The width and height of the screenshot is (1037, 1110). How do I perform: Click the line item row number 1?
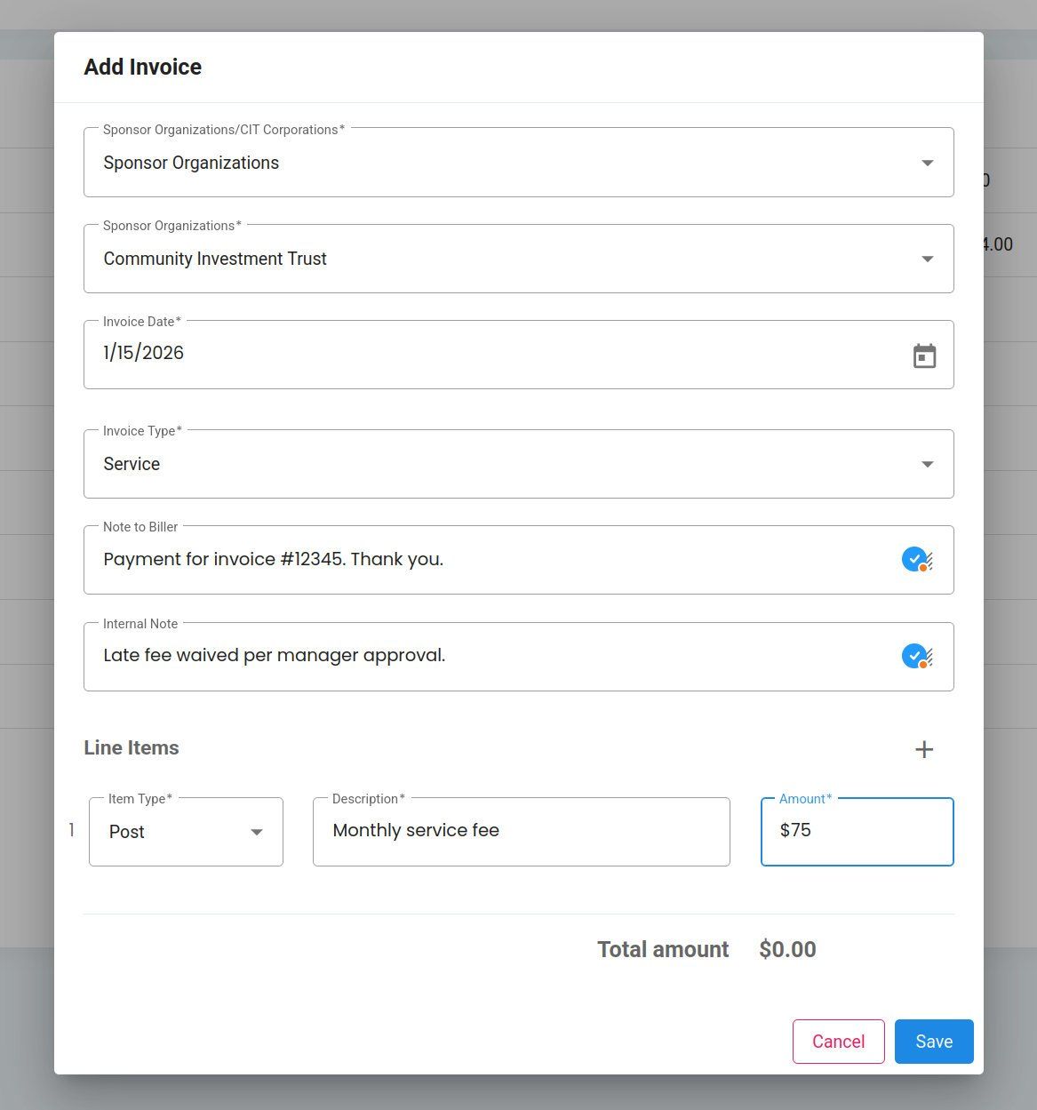pos(72,831)
